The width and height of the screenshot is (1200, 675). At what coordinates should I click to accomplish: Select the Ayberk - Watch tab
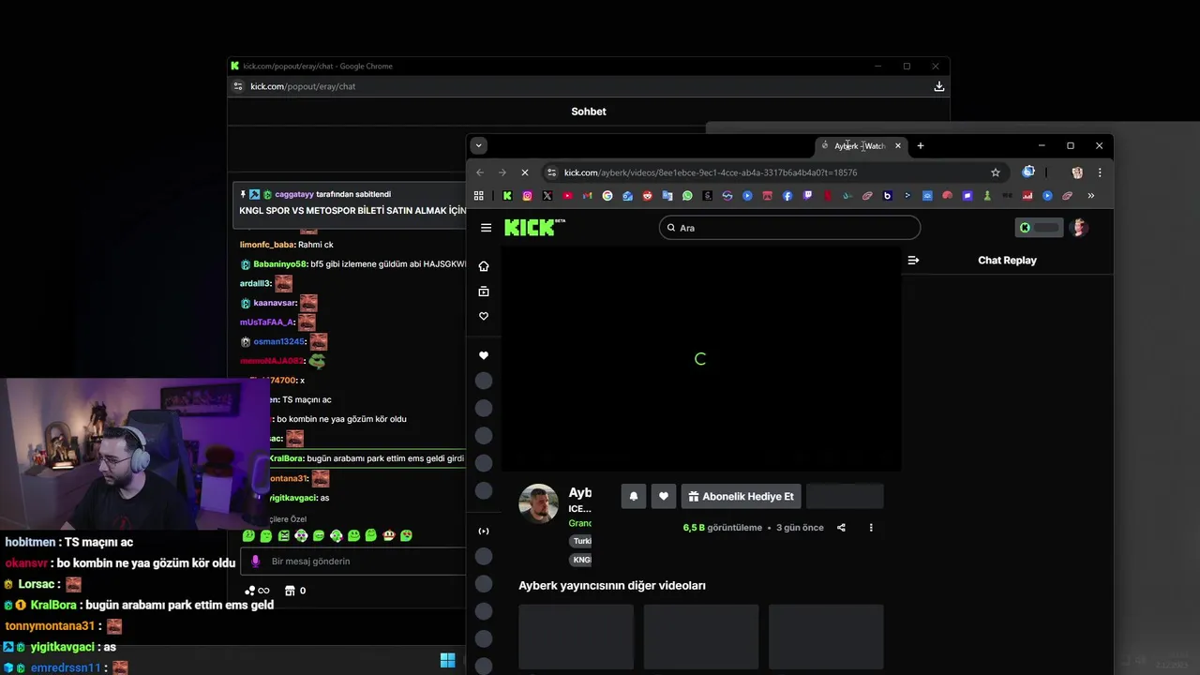coord(858,145)
